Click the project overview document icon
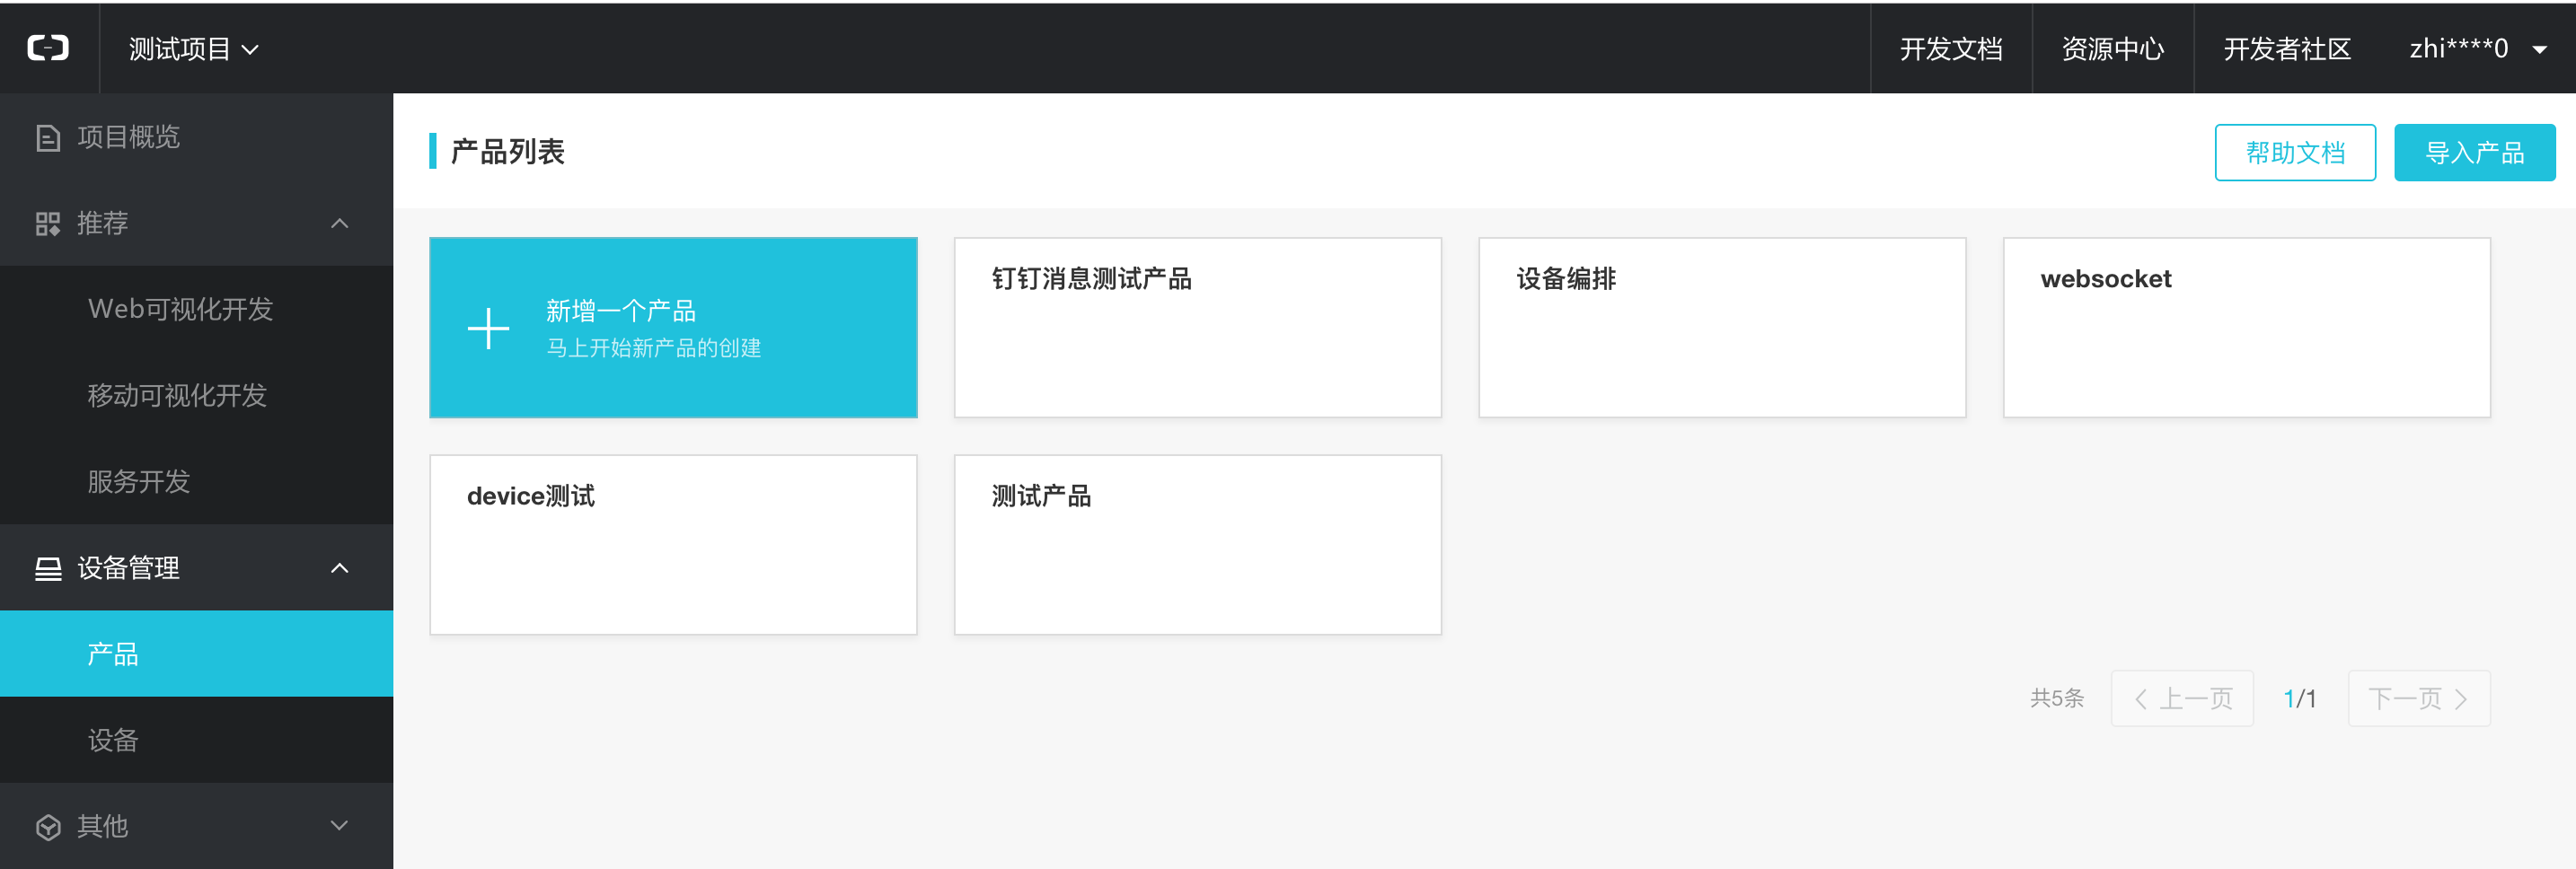 47,138
